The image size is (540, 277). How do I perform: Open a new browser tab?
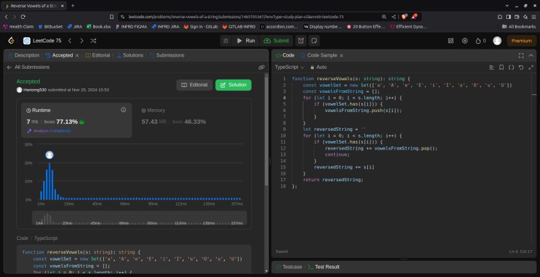point(73,6)
